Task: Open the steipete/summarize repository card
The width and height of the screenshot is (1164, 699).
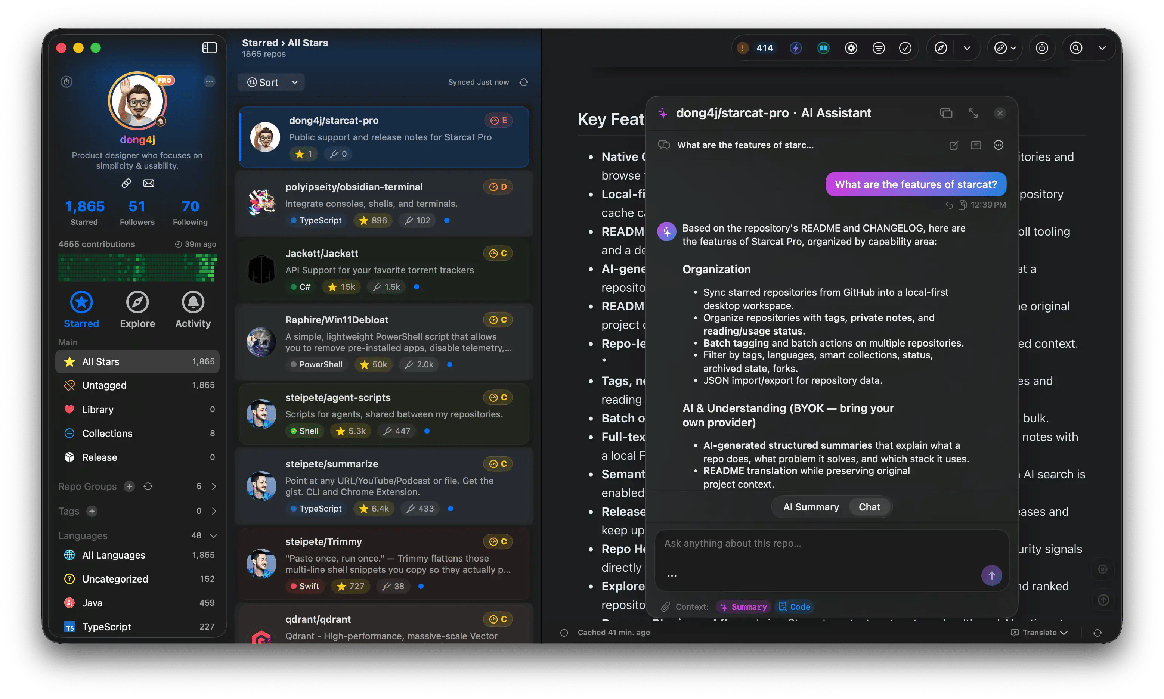Action: coord(384,486)
